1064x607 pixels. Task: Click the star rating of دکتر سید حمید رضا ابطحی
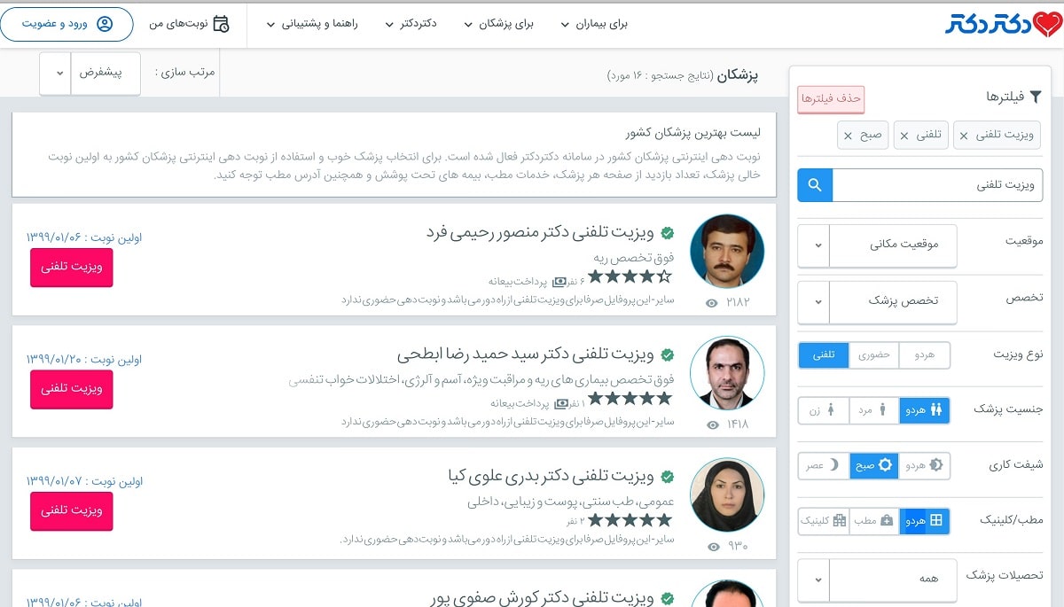[x=630, y=399]
